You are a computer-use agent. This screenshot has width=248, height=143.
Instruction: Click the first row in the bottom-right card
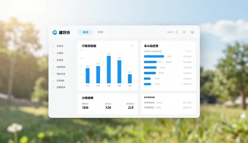168,103
